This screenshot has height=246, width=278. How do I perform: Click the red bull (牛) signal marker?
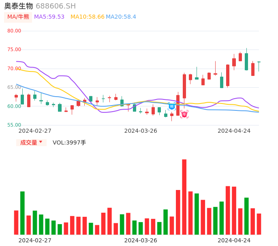pos(184,114)
